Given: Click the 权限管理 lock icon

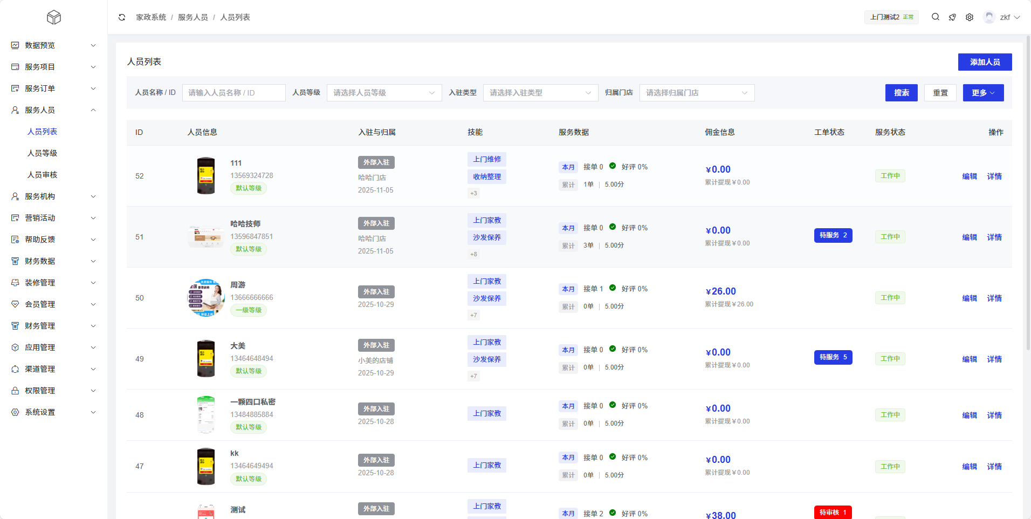Looking at the screenshot, I should [x=15, y=391].
